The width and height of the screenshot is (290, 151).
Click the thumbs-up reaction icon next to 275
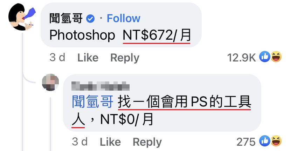tap(265, 141)
